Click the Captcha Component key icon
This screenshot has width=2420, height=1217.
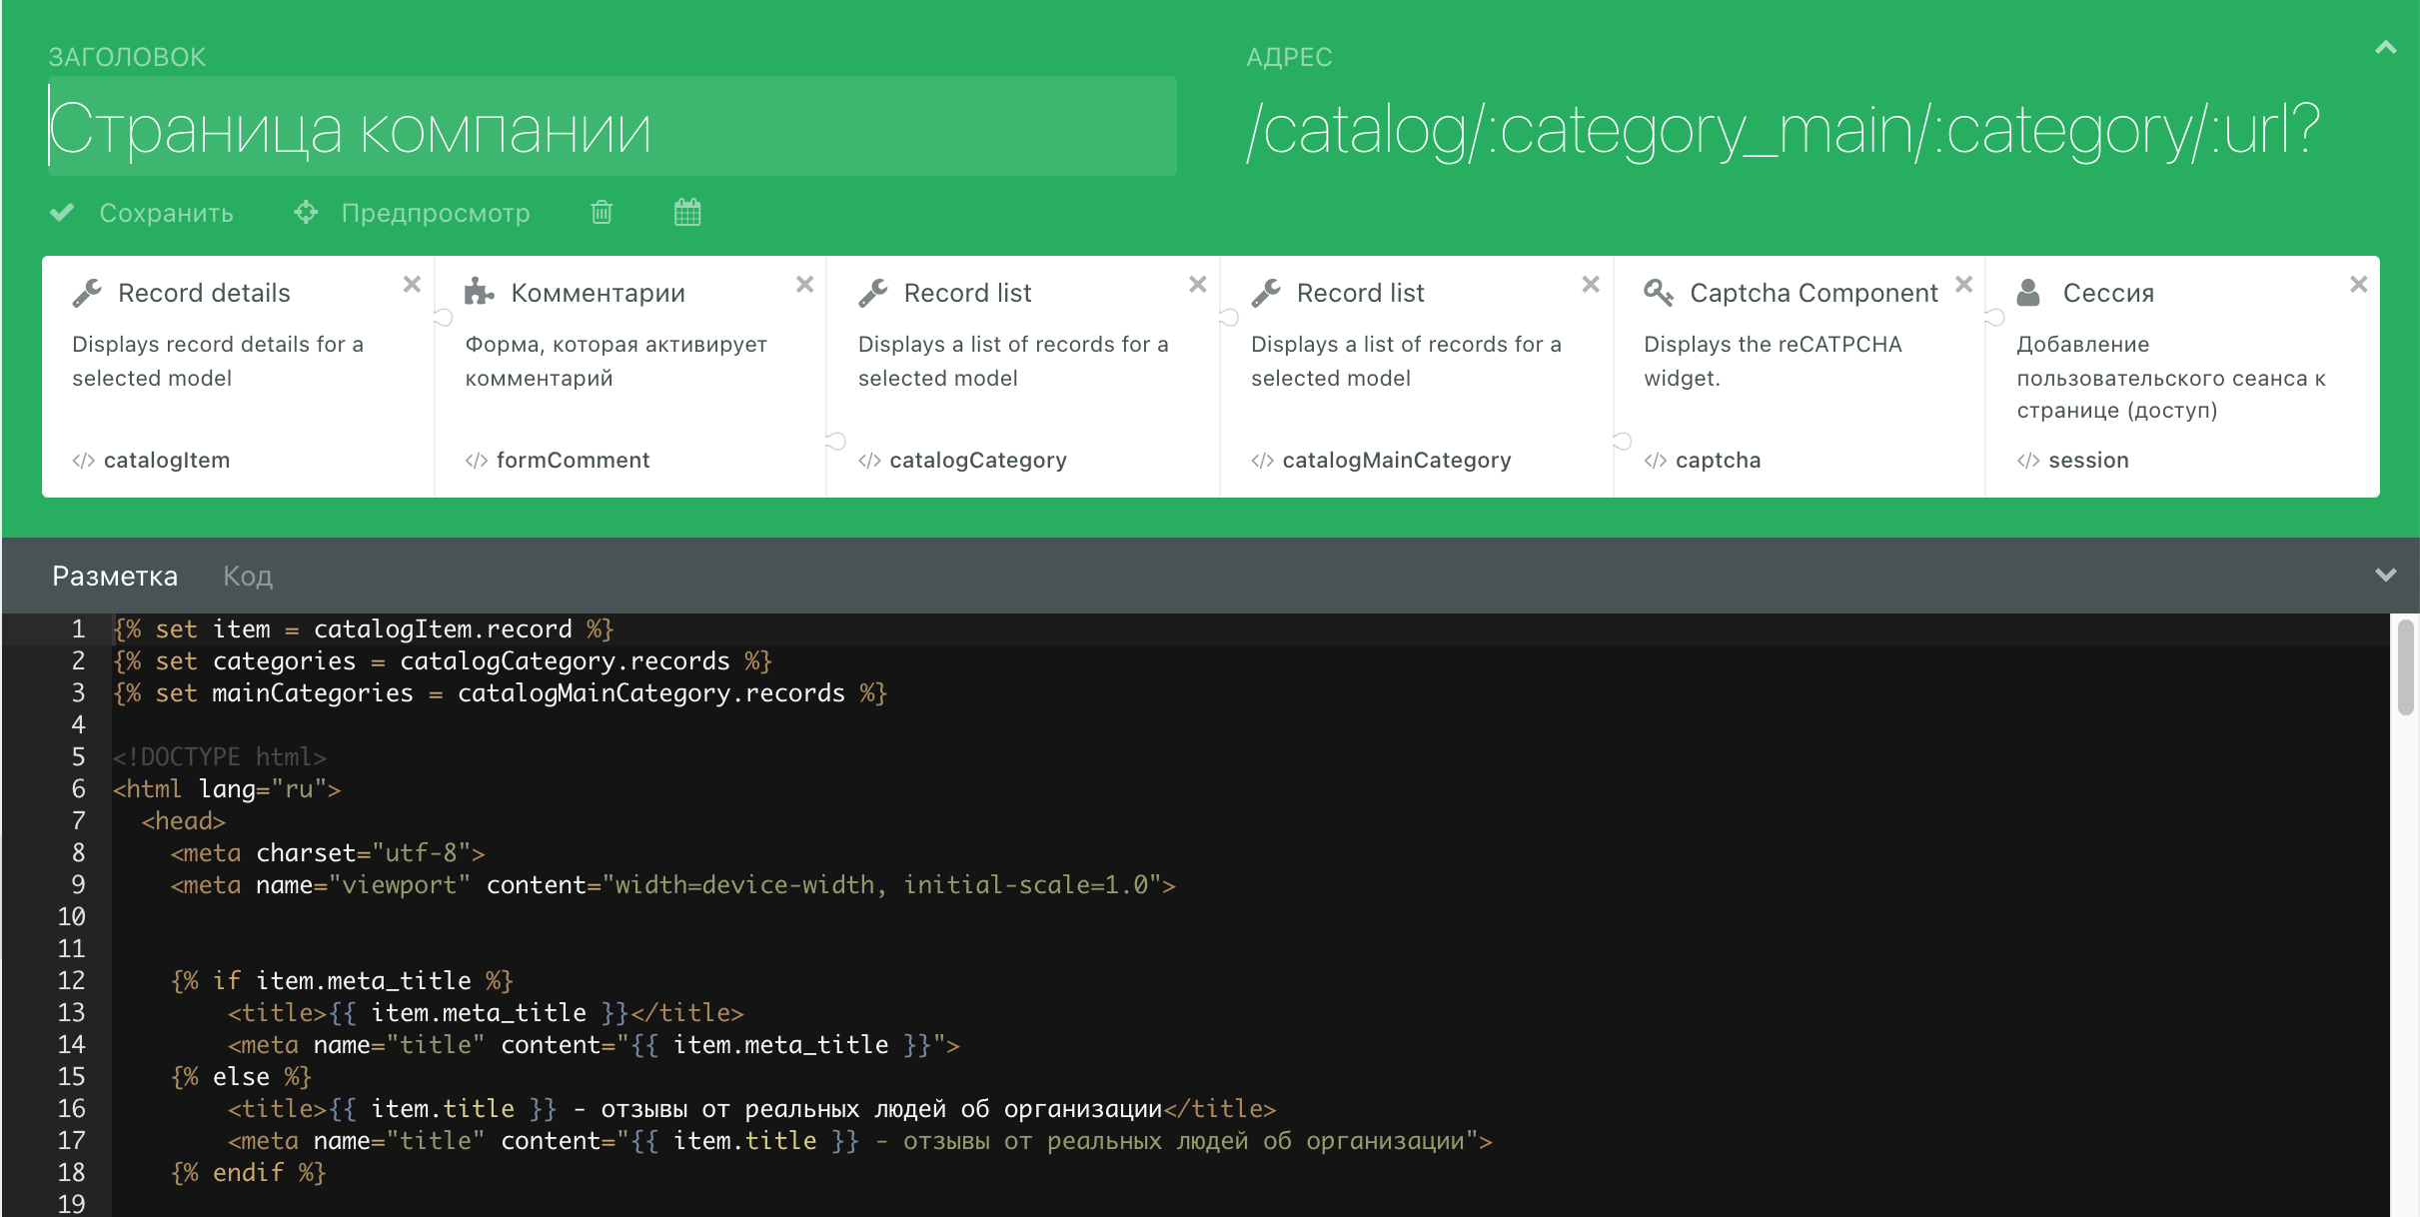(x=1658, y=293)
